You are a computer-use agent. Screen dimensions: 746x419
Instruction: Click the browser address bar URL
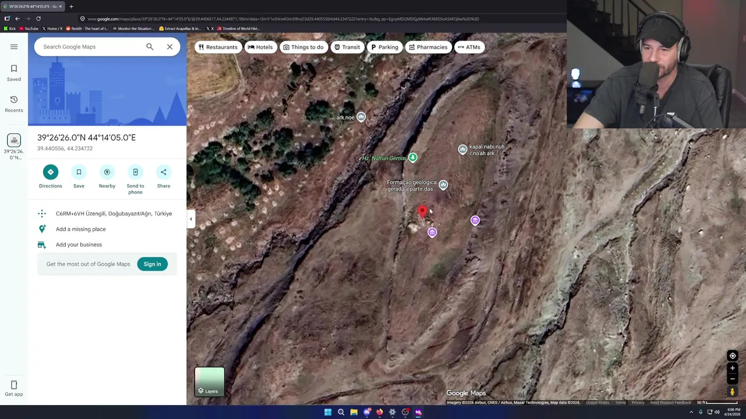(x=283, y=19)
